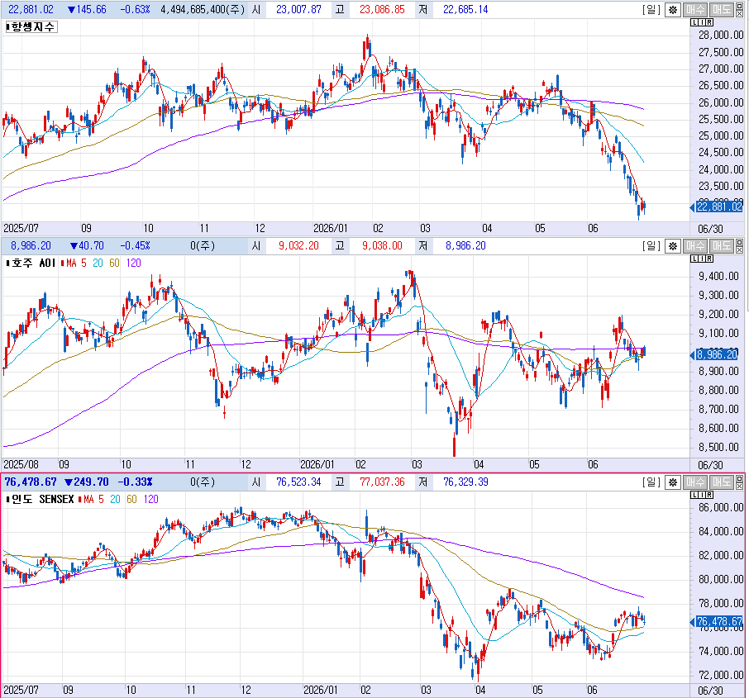The height and width of the screenshot is (698, 749).
Task: Click Australia AOI price tag 8,986.20 on axis
Action: 717,354
